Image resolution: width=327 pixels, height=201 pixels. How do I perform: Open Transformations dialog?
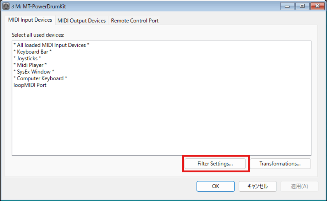tap(280, 164)
